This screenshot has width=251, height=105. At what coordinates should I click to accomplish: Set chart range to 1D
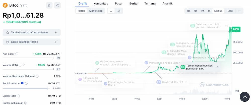[189, 11]
